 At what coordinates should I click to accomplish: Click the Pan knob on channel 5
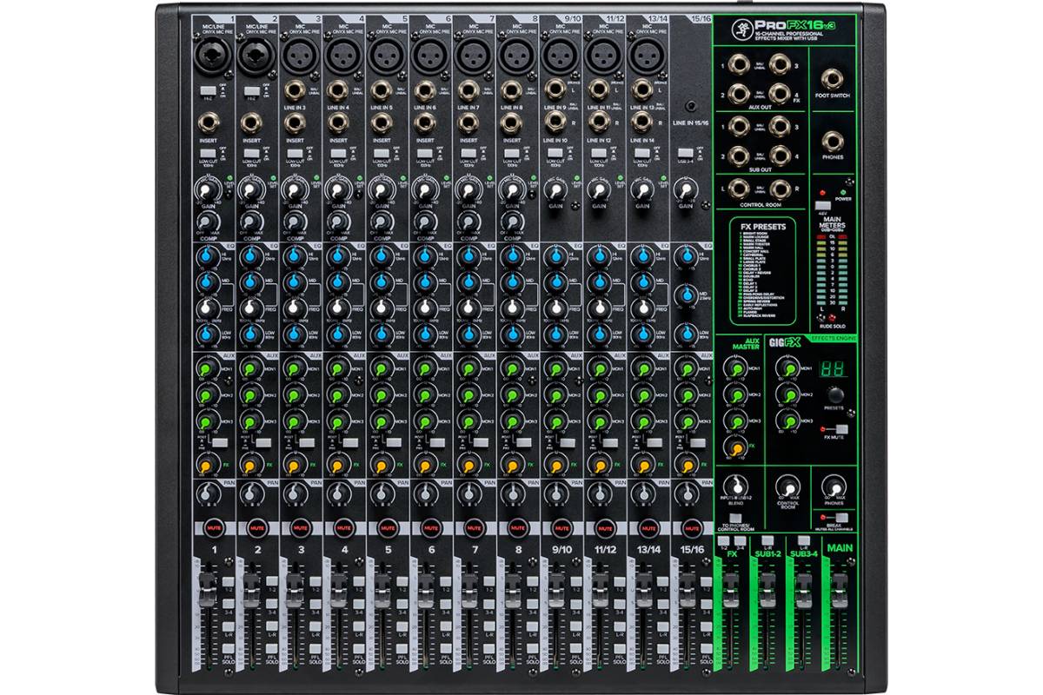click(378, 495)
